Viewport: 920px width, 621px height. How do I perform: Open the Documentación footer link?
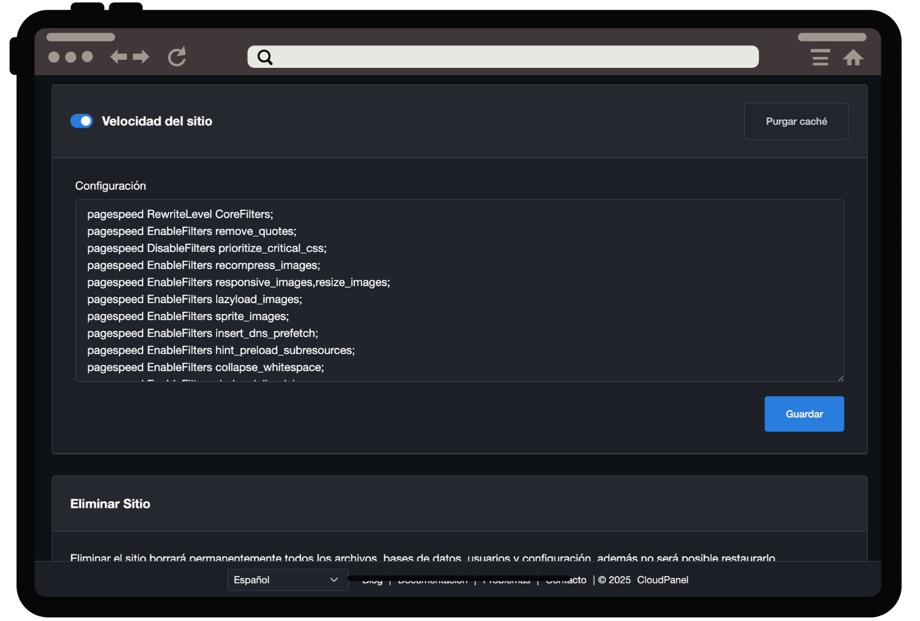(432, 581)
